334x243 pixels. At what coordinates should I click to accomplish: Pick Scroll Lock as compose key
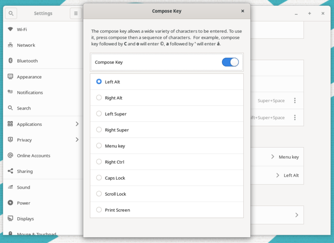167,194
